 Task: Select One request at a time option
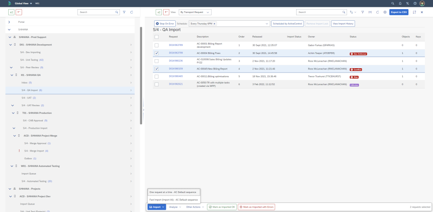pos(173,192)
